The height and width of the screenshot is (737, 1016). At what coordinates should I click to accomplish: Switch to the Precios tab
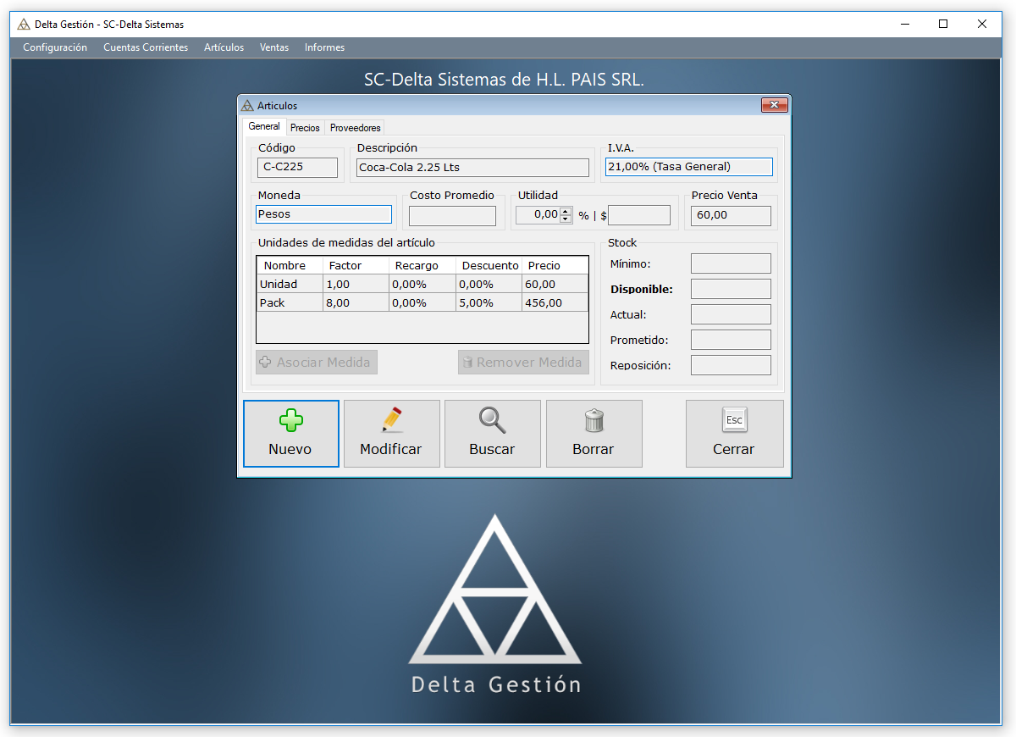[305, 128]
